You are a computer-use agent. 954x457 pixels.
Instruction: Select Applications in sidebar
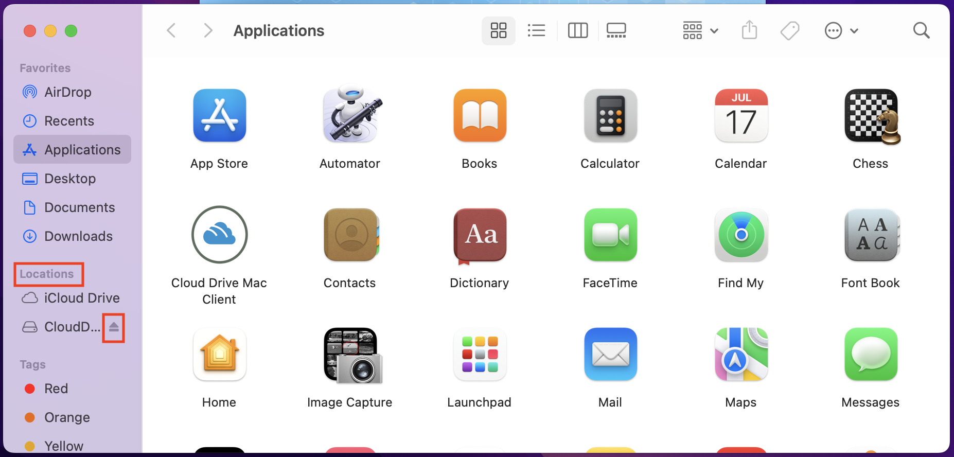point(72,150)
